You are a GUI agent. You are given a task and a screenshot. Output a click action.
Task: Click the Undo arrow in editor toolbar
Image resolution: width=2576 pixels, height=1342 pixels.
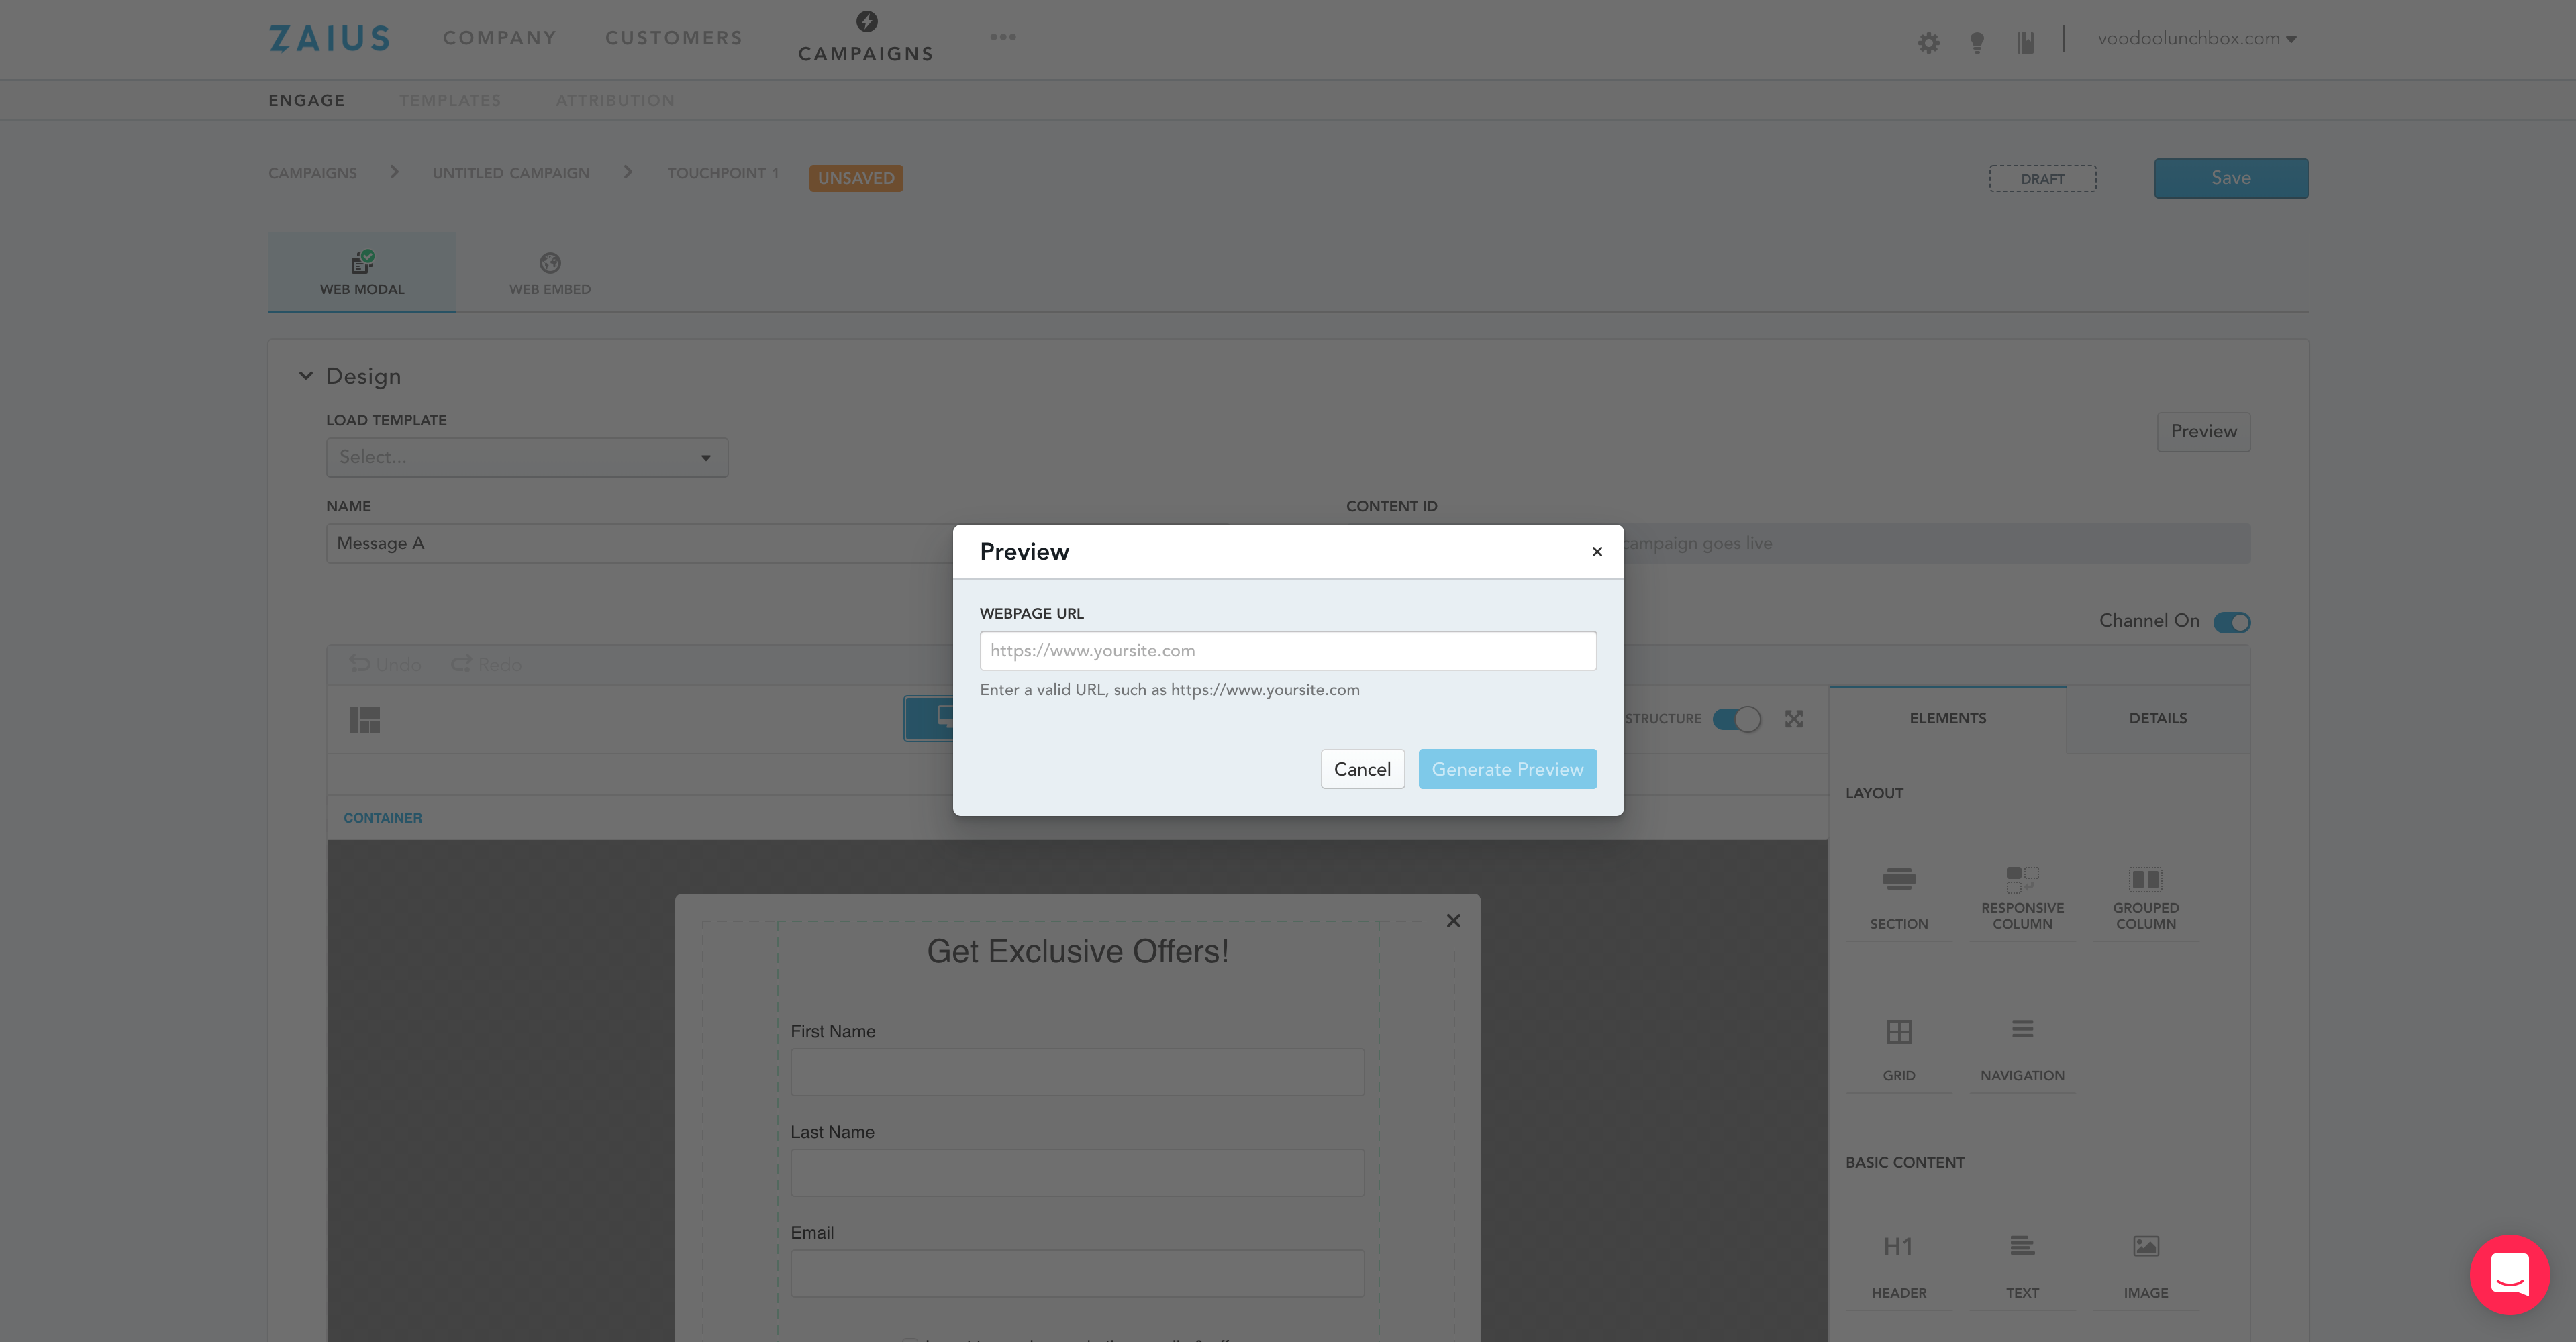360,664
